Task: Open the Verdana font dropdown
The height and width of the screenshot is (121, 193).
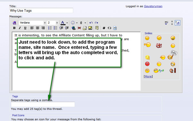Action: point(45,23)
